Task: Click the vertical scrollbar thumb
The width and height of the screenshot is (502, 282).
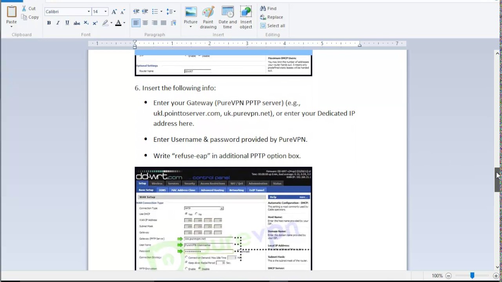Action: click(497, 179)
